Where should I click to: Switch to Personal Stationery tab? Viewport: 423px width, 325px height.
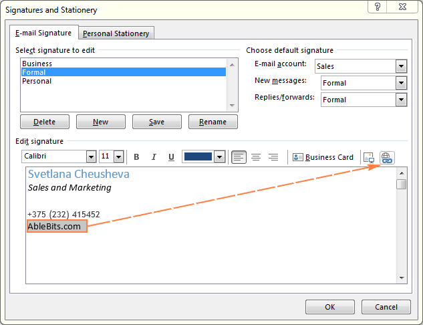pyautogui.click(x=117, y=33)
